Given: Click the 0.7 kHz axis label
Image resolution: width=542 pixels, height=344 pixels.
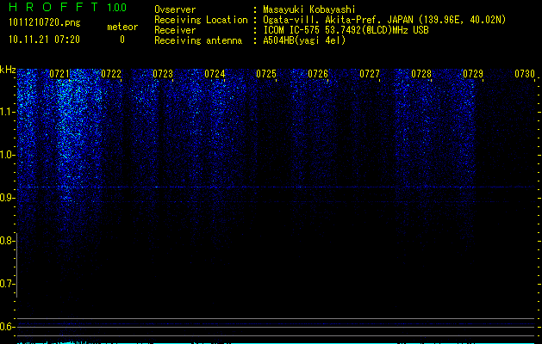Looking at the screenshot, I should [x=7, y=284].
